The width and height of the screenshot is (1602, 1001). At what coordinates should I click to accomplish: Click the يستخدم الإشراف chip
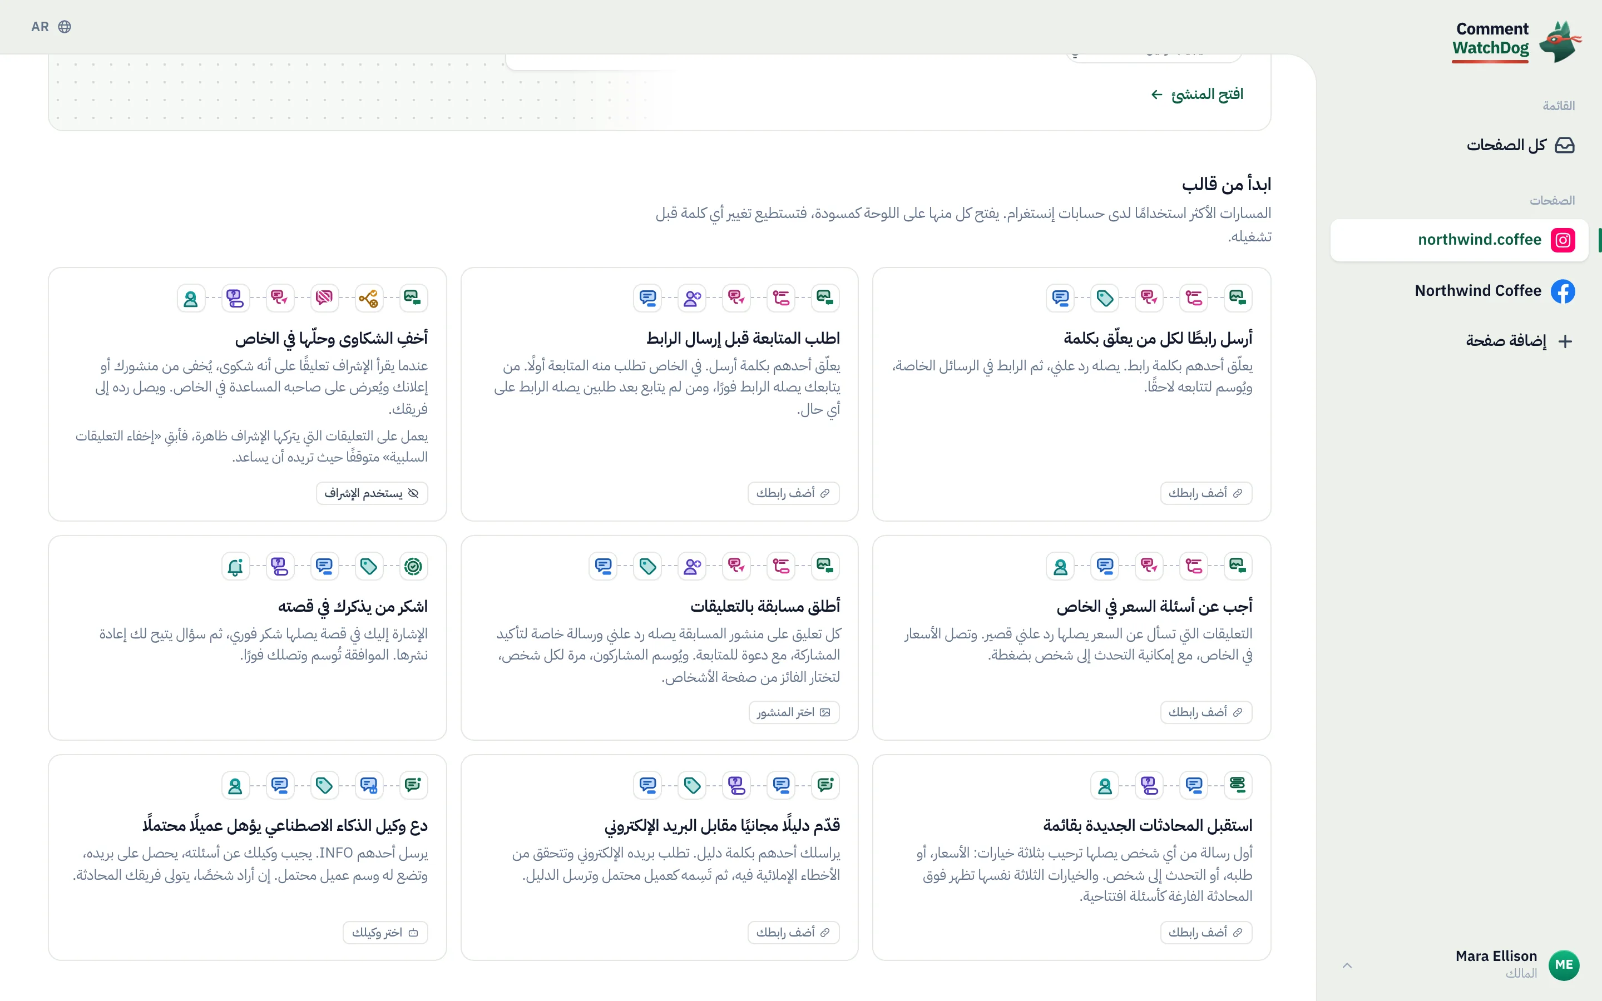[x=372, y=493]
